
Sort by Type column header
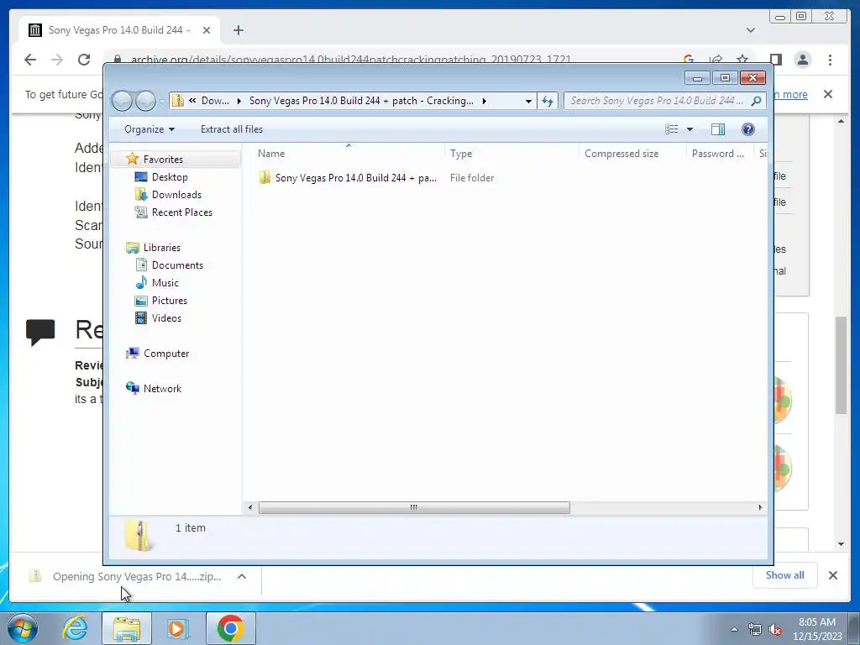tap(512, 154)
